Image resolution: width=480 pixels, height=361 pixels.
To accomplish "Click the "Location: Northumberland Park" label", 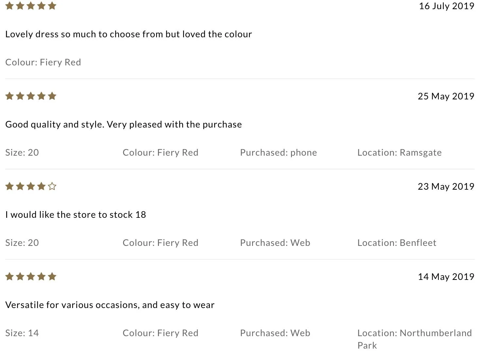I will point(414,339).
